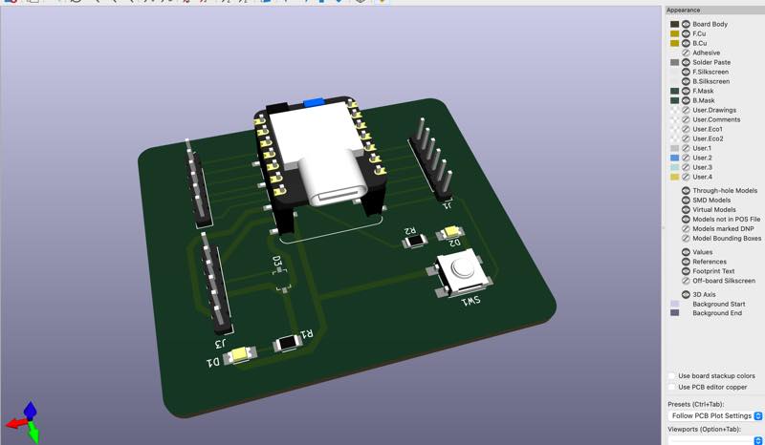Show Off-board Silkscreen
The width and height of the screenshot is (765, 445).
686,281
